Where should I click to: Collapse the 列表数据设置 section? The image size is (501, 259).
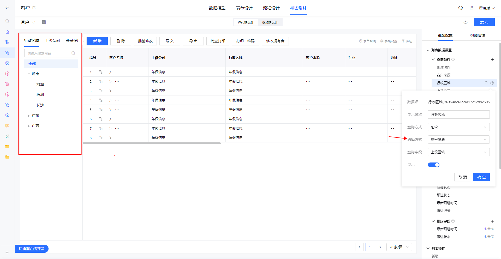428,50
